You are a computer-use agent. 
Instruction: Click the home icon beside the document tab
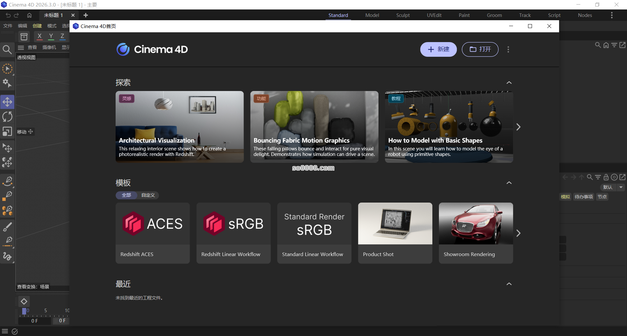coord(29,15)
